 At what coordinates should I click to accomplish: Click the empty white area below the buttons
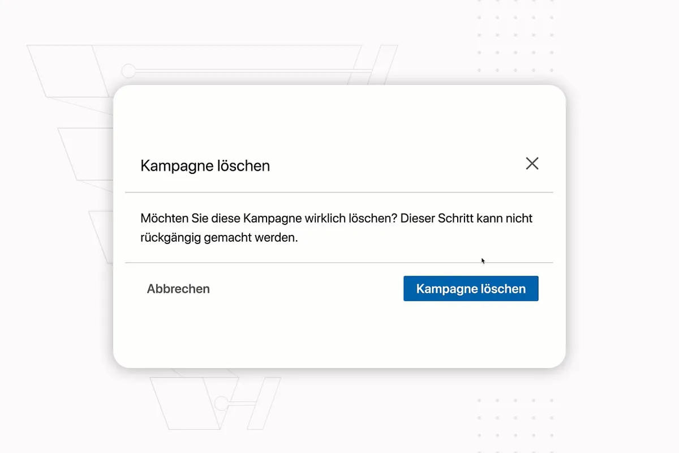click(x=339, y=334)
